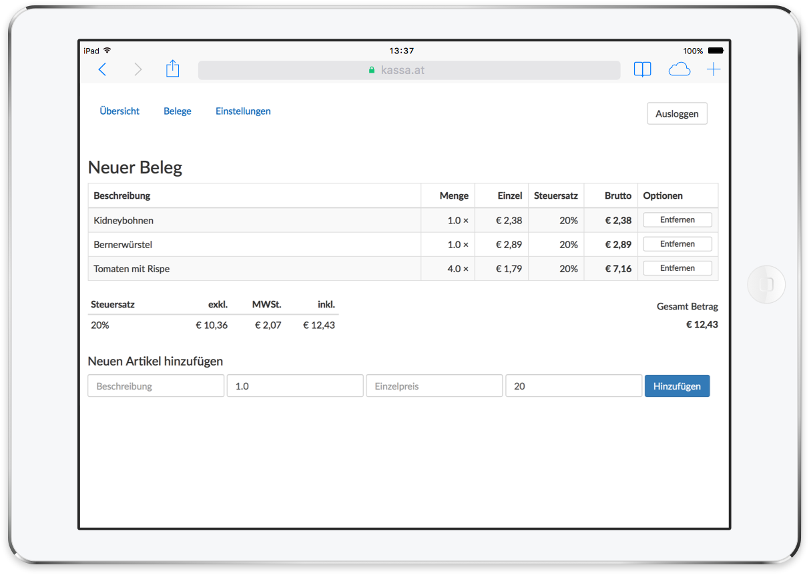Go to the Übersicht page
Image resolution: width=809 pixels, height=575 pixels.
coord(119,111)
